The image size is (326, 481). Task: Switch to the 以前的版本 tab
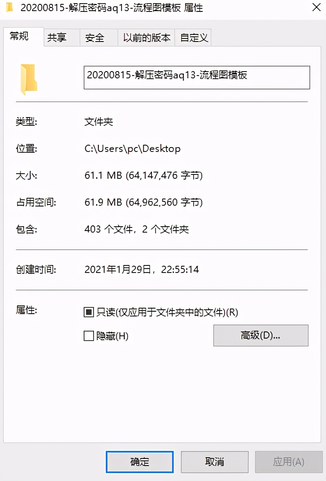click(x=146, y=38)
